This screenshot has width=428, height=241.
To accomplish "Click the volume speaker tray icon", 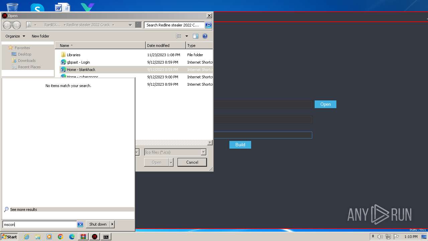I will (x=380, y=237).
